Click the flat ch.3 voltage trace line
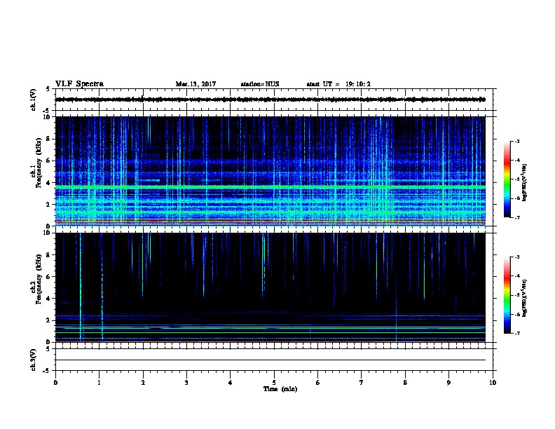 (270, 360)
